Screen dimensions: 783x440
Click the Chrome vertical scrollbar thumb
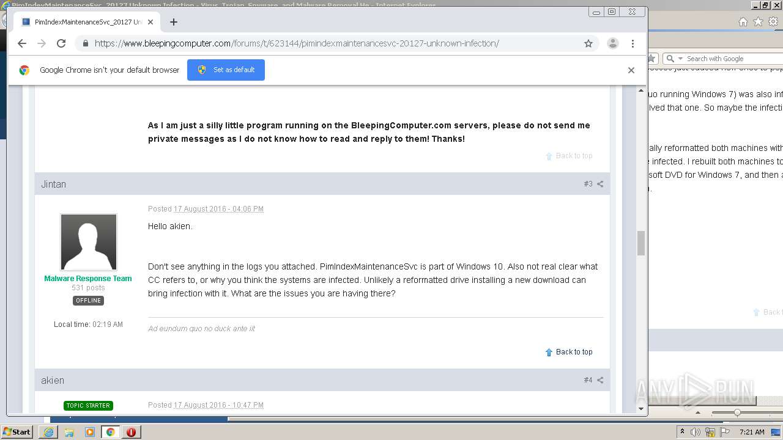click(641, 243)
